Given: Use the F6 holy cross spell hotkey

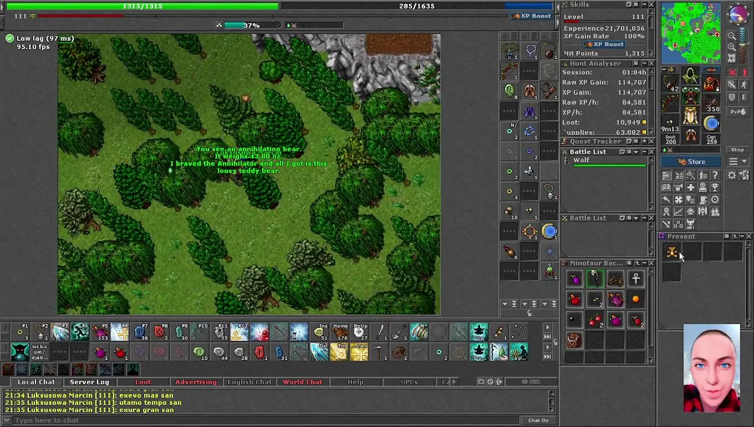Looking at the screenshot, I should coord(120,333).
